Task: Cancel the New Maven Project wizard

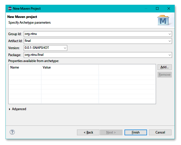Action: click(x=160, y=133)
